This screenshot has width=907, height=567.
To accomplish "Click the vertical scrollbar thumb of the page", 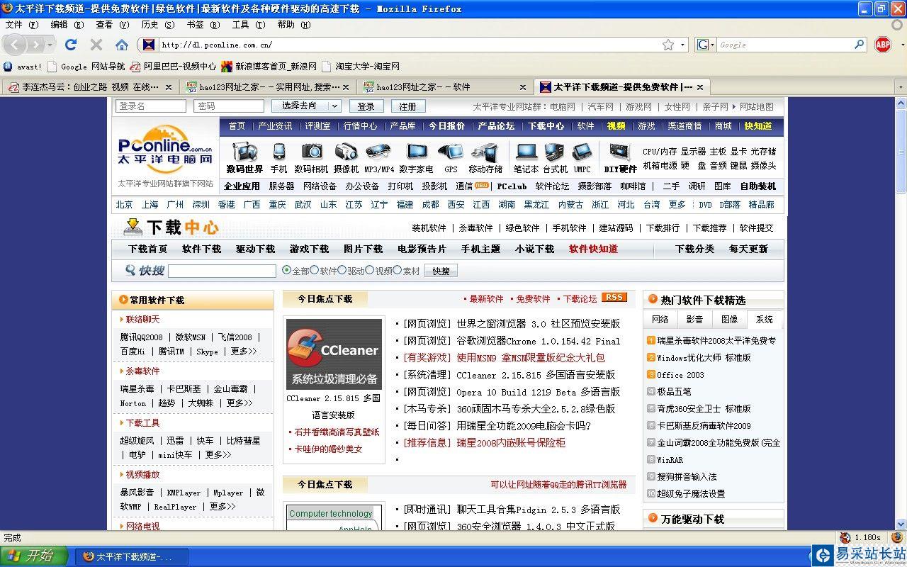I will [x=901, y=150].
